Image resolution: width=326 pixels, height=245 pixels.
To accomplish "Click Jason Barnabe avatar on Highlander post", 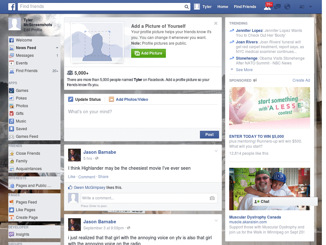I will pos(74,155).
